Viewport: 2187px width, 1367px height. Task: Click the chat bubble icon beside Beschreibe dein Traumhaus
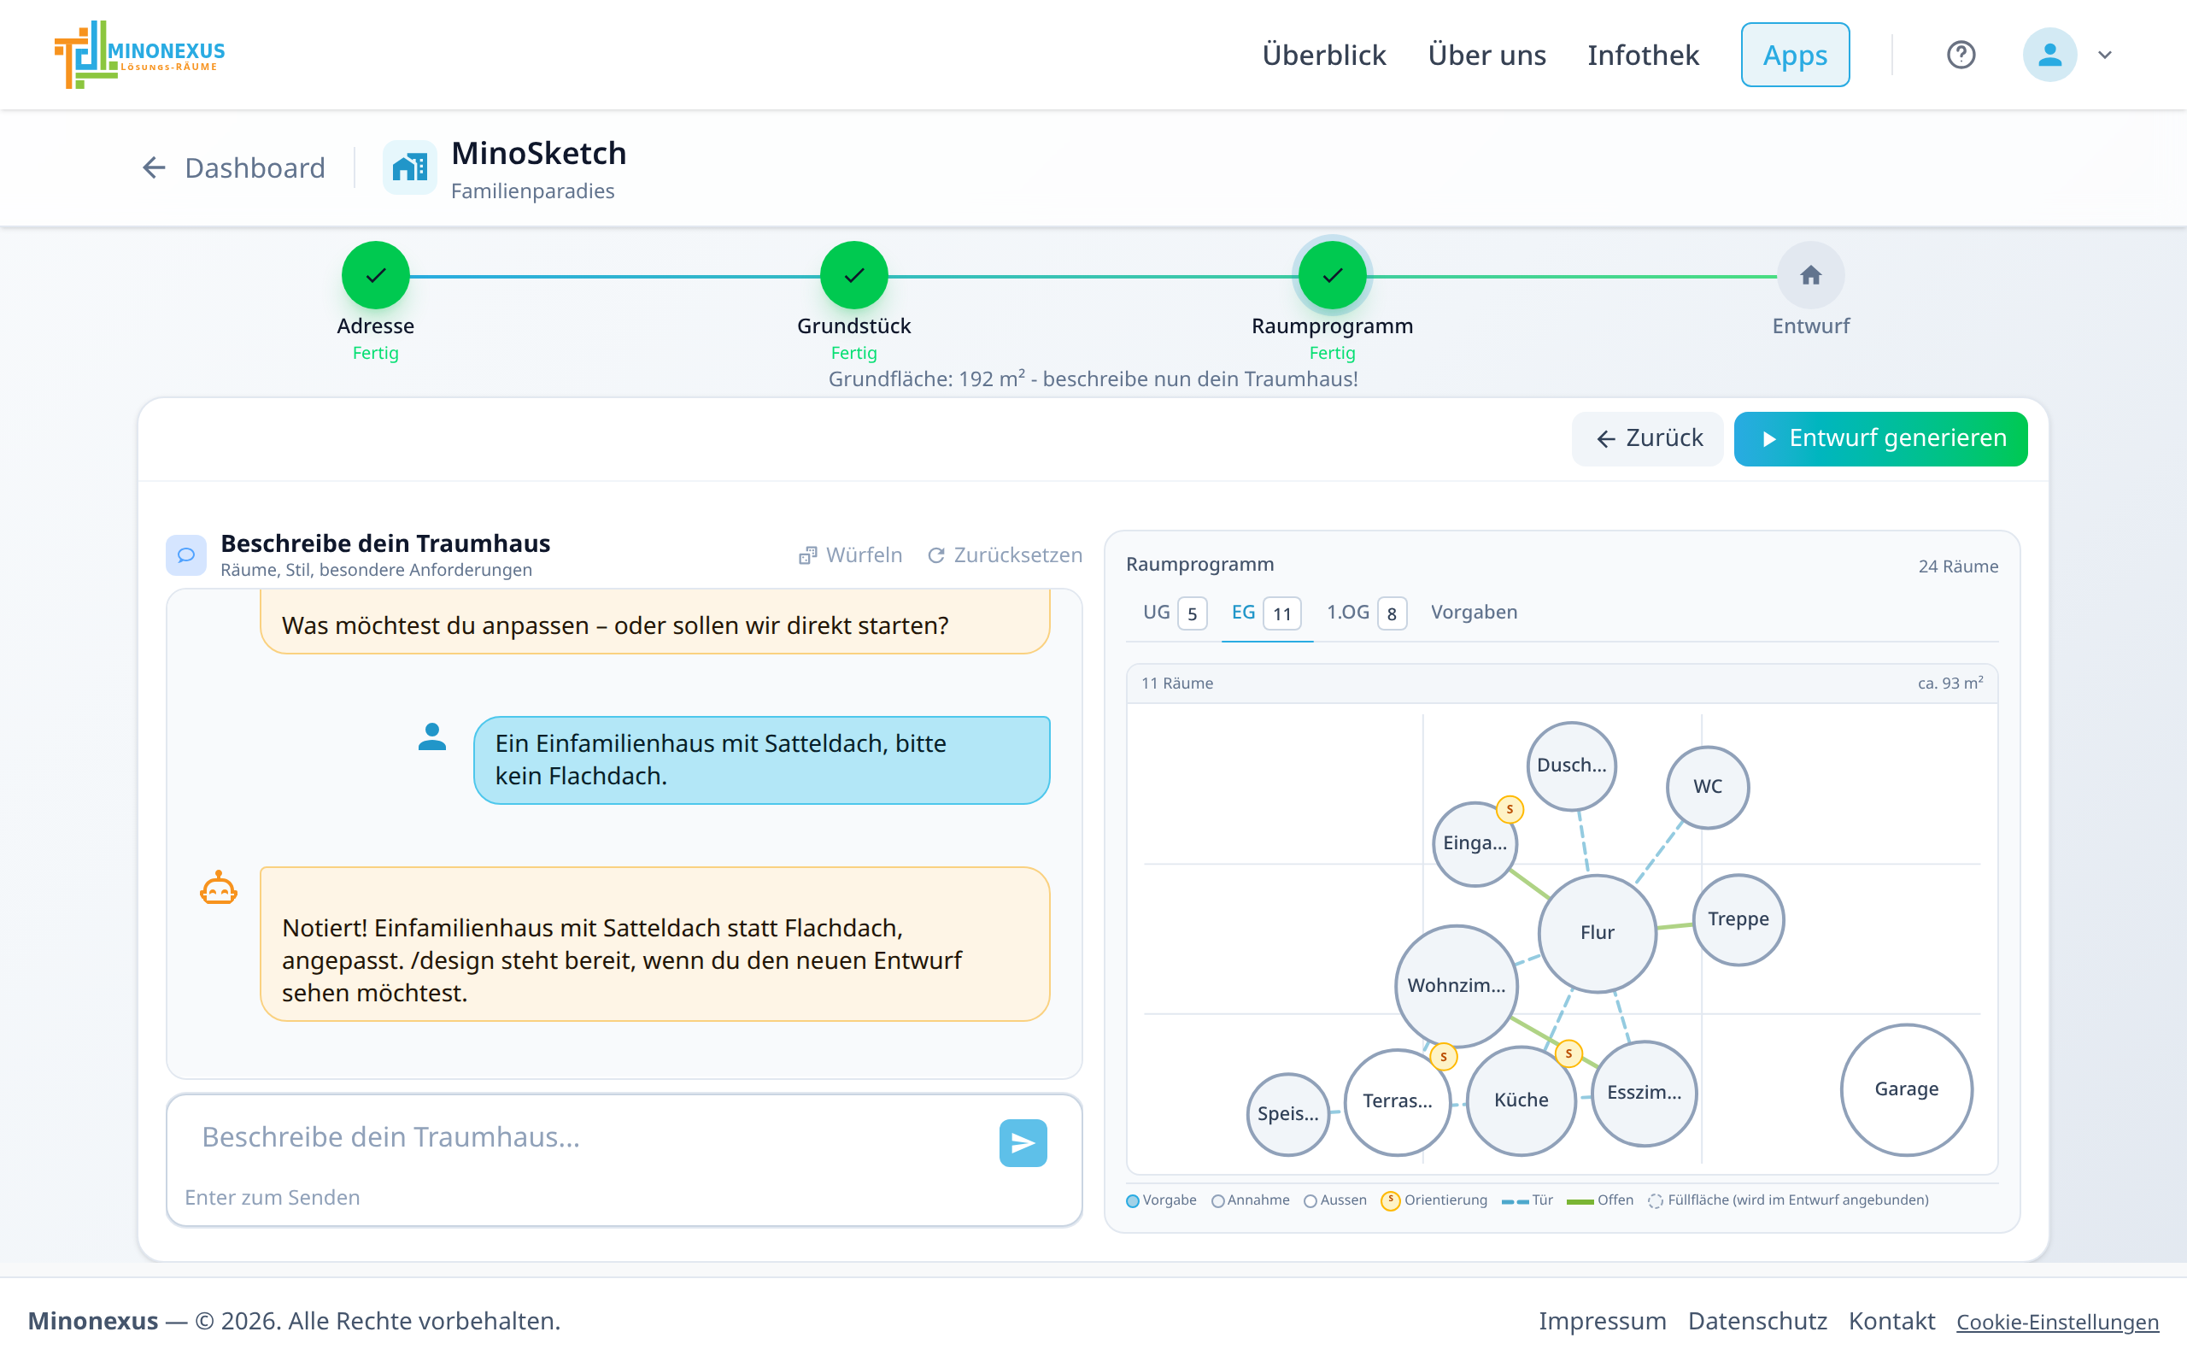coord(186,554)
